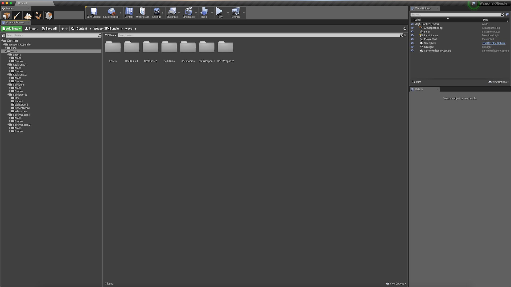The width and height of the screenshot is (511, 287).
Task: Open Source Control from toolbar
Action: [111, 12]
